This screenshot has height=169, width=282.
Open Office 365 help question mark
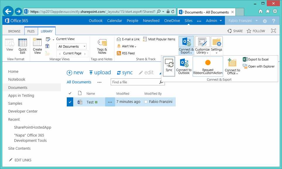(x=274, y=21)
